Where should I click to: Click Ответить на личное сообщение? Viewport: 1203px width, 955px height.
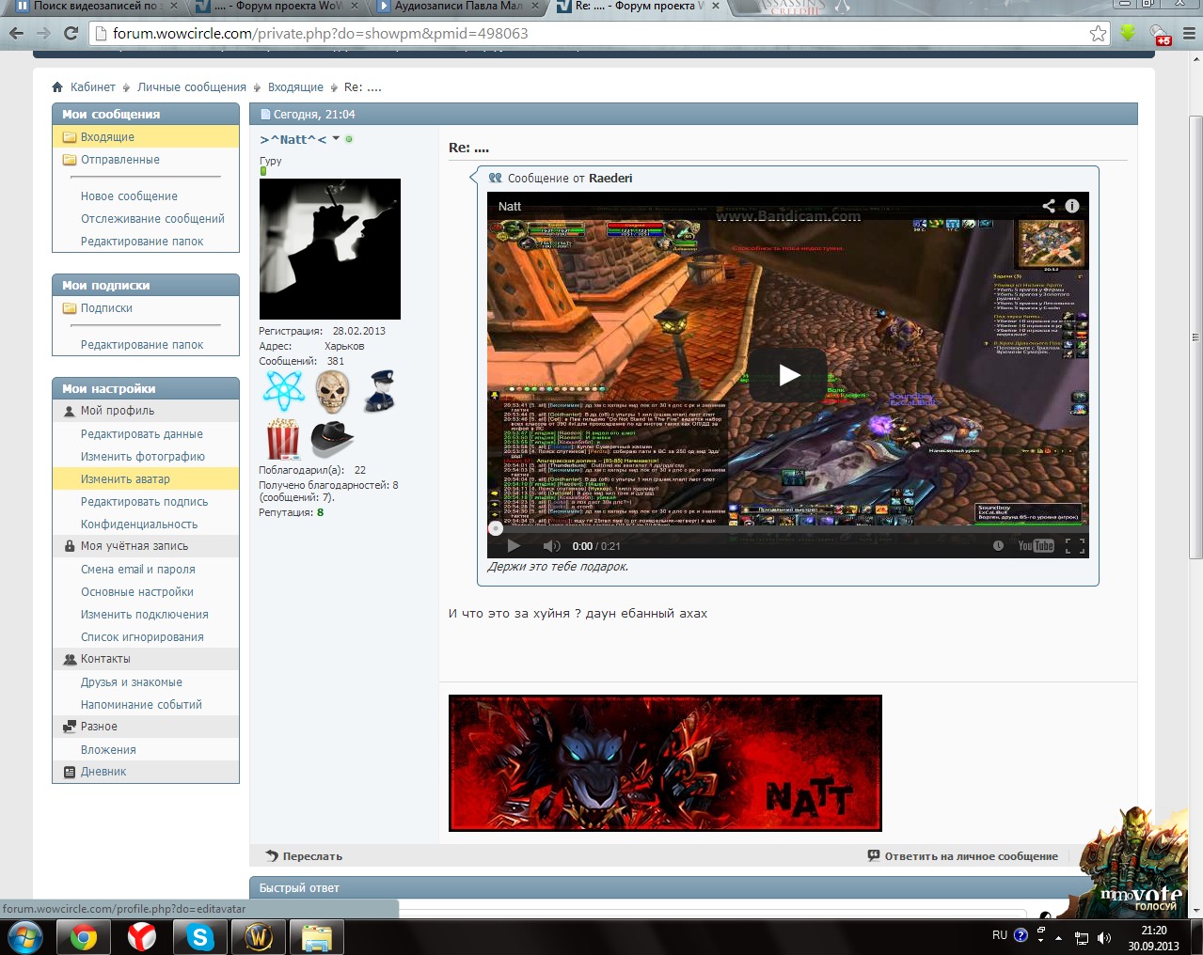(x=963, y=855)
